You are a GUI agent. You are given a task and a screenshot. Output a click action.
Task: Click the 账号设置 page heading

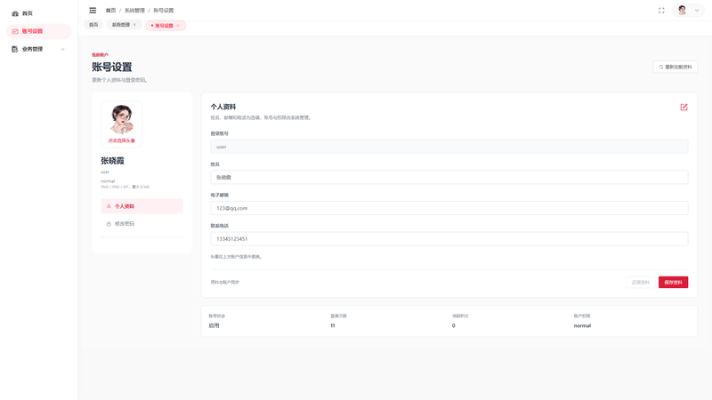click(112, 68)
